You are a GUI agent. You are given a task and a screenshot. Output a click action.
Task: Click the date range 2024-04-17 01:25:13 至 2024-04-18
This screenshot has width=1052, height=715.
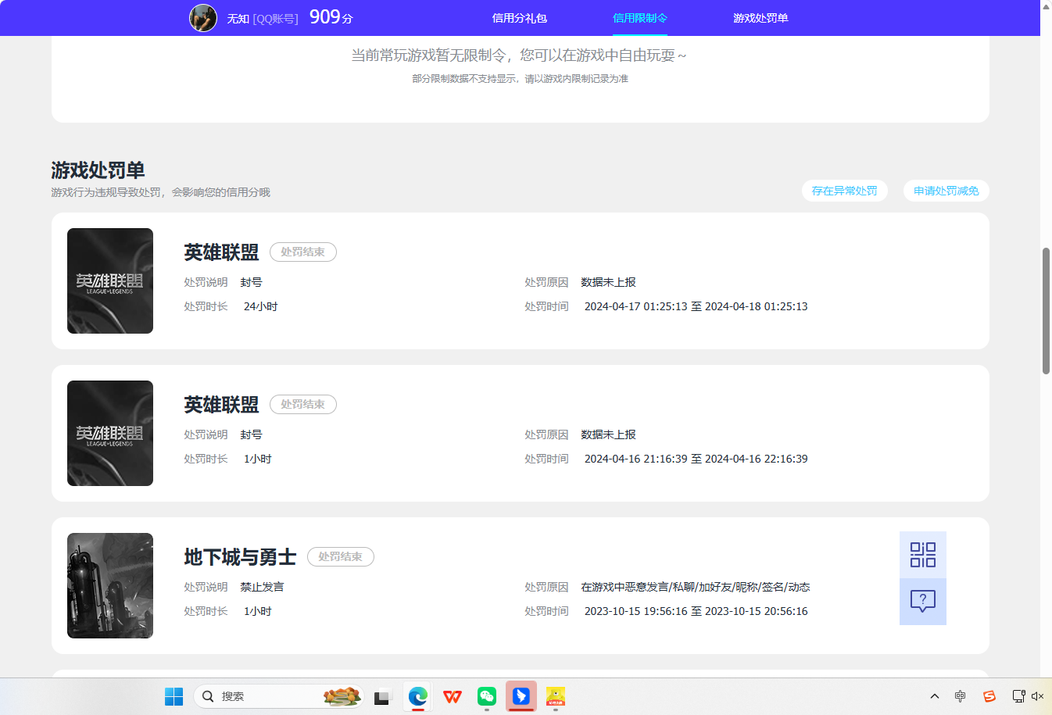pyautogui.click(x=696, y=307)
